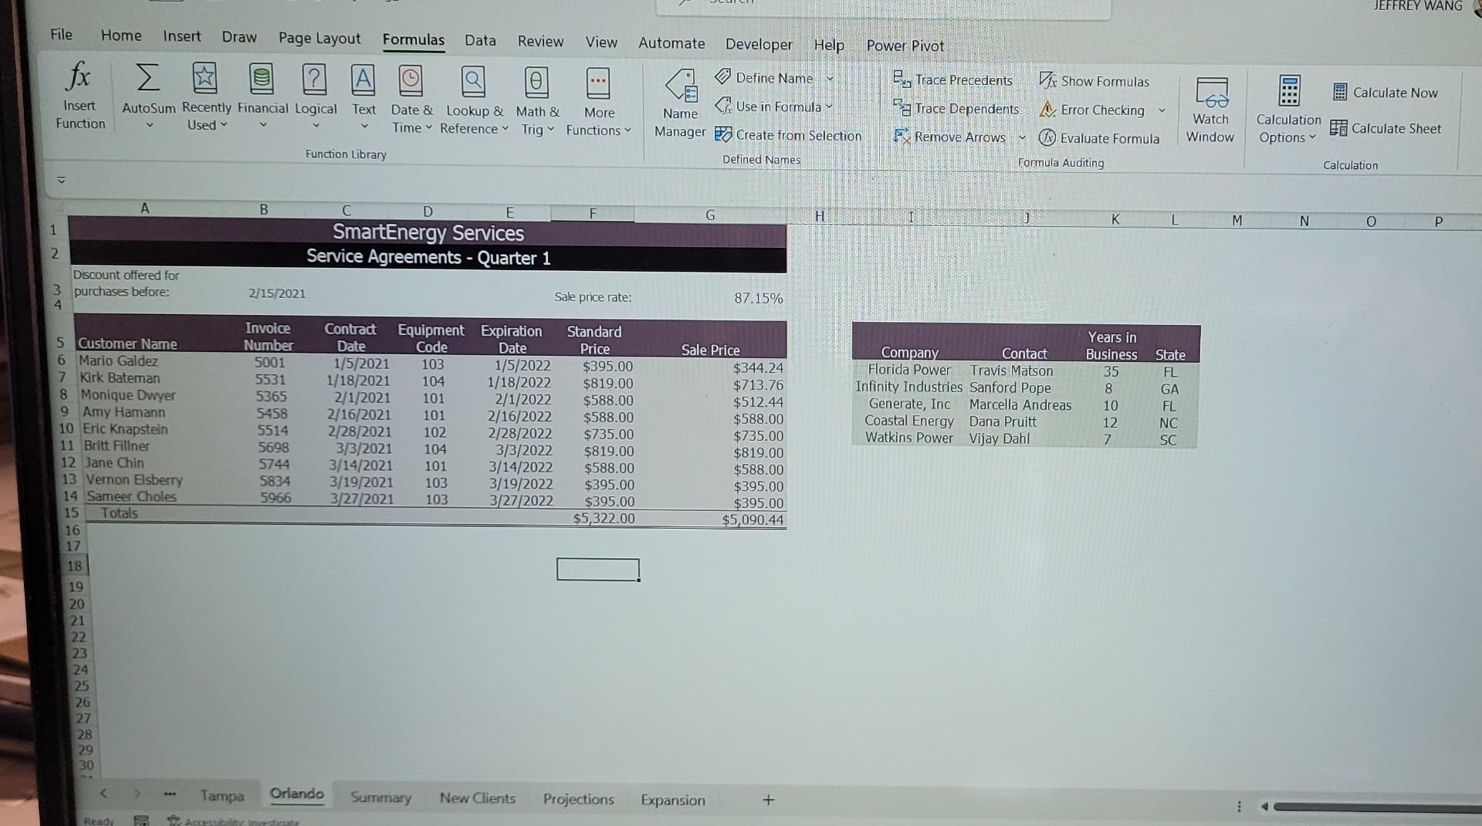Open Lookup & Reference functions
This screenshot has height=826, width=1482.
474,100
